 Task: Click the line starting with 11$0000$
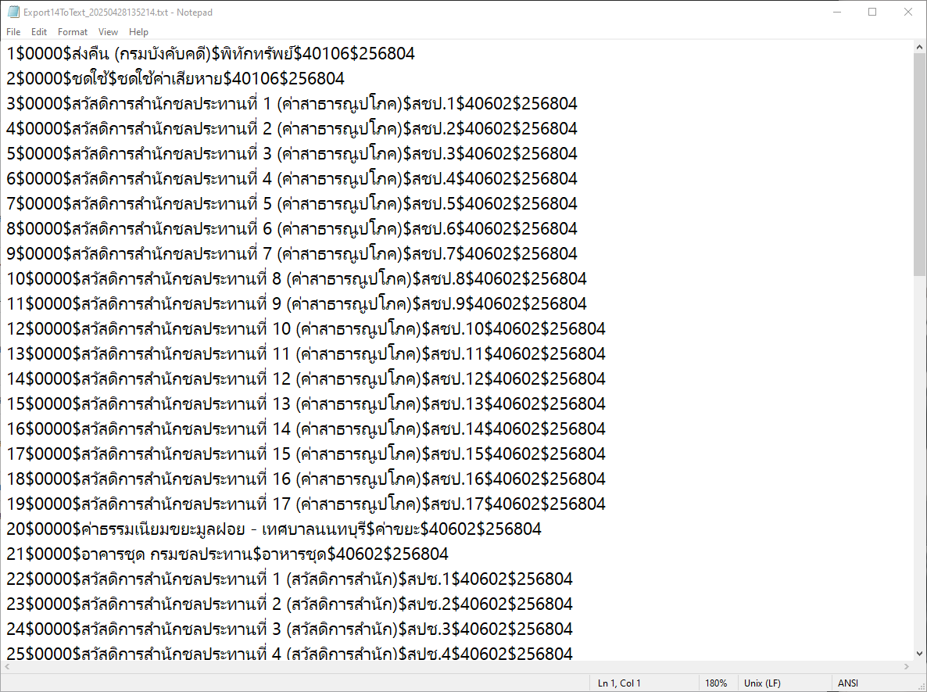point(296,303)
